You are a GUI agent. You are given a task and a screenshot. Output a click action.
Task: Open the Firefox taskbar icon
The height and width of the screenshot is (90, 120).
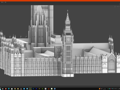coord(6,89)
